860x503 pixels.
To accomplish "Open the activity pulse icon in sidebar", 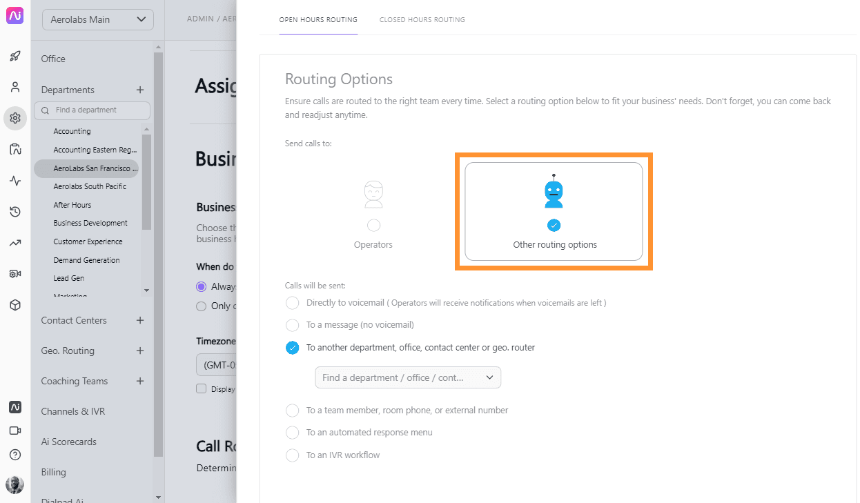I will pos(15,181).
